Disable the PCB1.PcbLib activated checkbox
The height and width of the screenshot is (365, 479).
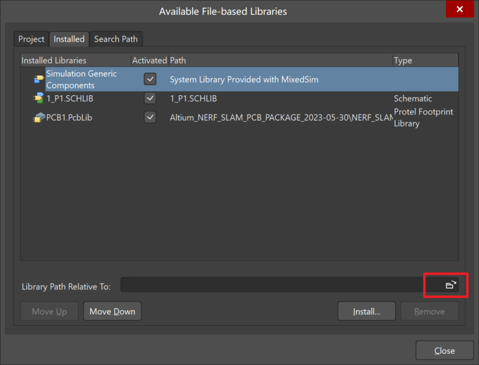point(150,118)
